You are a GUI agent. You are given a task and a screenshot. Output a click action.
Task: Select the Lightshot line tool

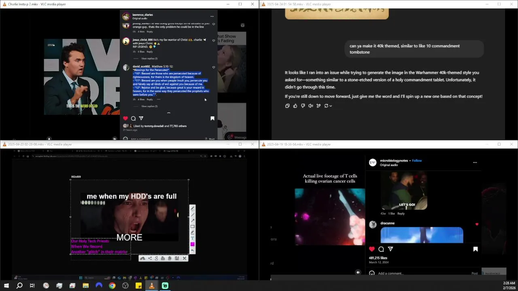click(x=193, y=215)
